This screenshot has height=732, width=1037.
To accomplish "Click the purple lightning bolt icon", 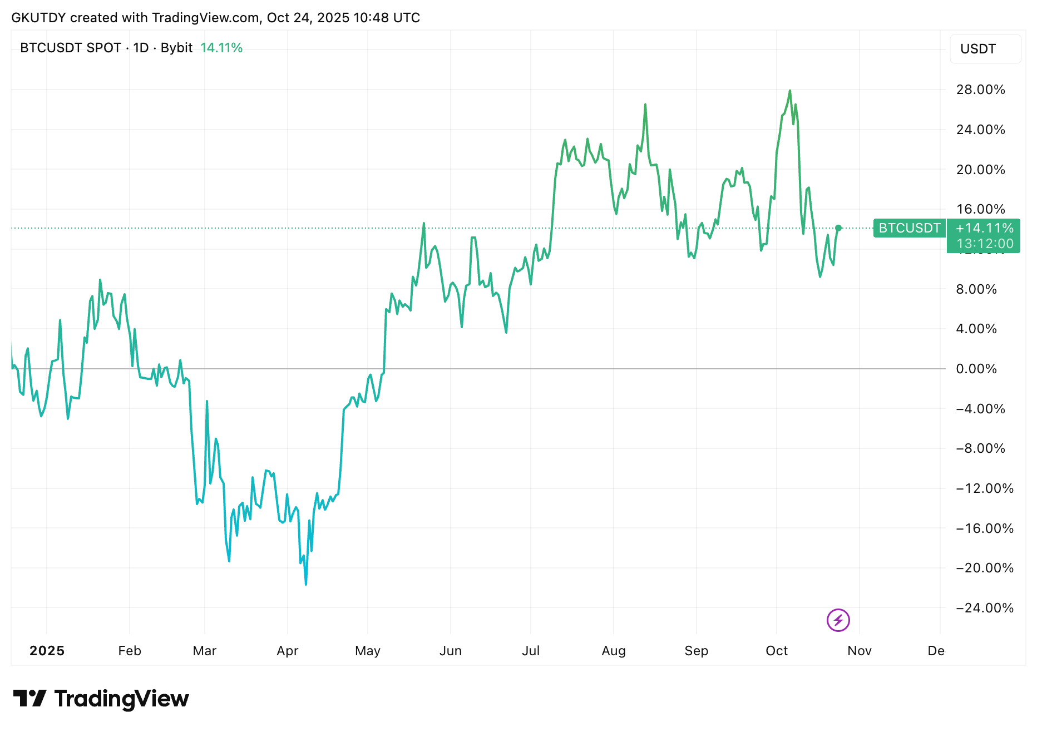I will [838, 620].
